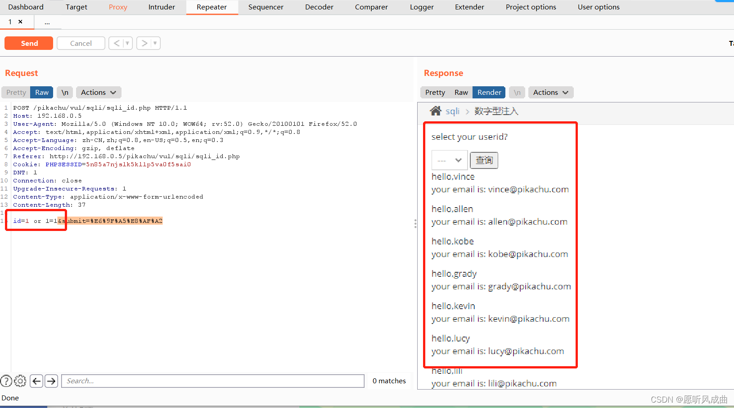Viewport: 734px width, 408px height.
Task: Open the Sequencer tab
Action: coord(266,7)
